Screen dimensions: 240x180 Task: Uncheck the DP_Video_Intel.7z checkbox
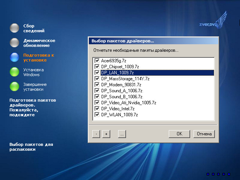[97, 108]
